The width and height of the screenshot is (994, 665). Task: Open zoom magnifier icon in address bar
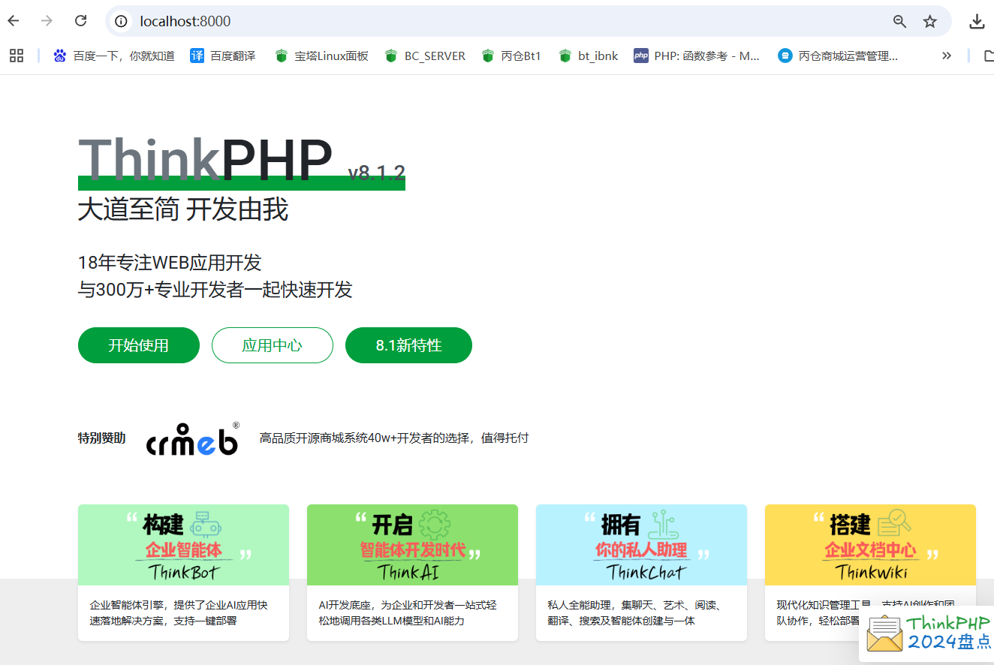(899, 21)
